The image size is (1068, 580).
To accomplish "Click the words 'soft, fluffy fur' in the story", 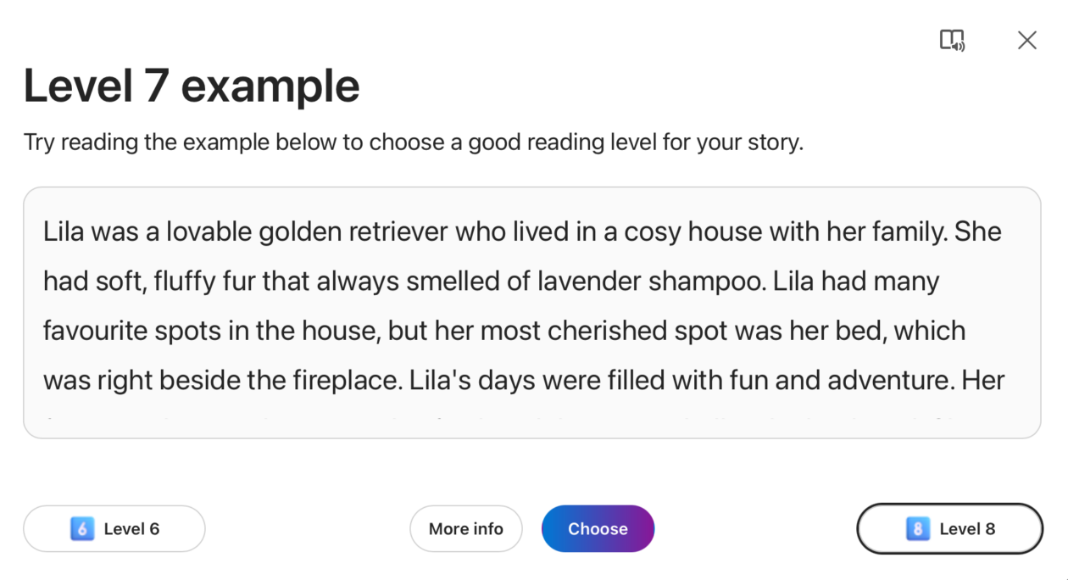I will [171, 281].
